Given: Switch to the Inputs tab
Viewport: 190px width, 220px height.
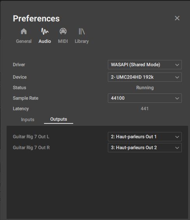Looking at the screenshot, I should pyautogui.click(x=28, y=120).
